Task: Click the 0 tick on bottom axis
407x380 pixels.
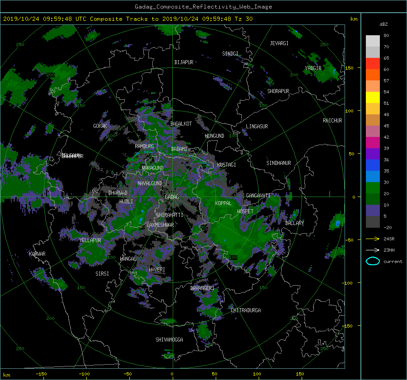Action: (x=172, y=374)
